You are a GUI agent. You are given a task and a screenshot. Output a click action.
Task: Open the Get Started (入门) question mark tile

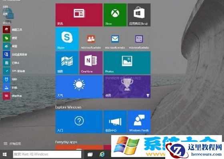79,122
